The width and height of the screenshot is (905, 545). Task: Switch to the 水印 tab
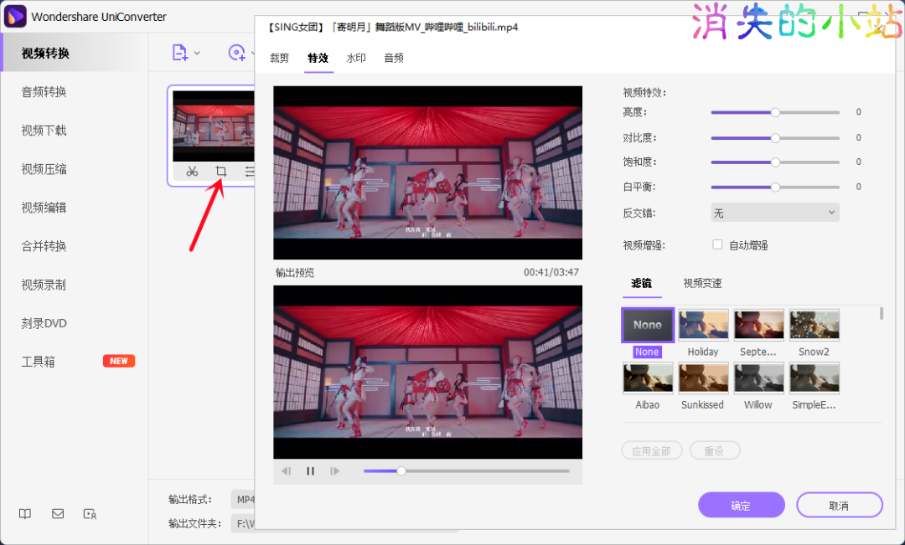[356, 58]
